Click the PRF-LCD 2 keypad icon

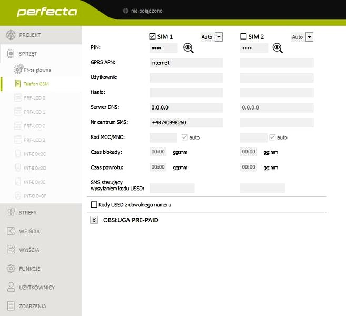[x=18, y=126]
